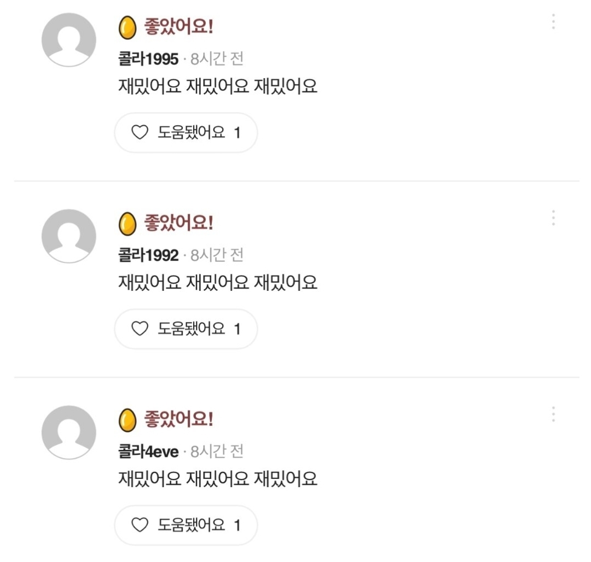The image size is (591, 562).
Task: Click 콜라4eve's profile avatar
Action: pos(69,432)
